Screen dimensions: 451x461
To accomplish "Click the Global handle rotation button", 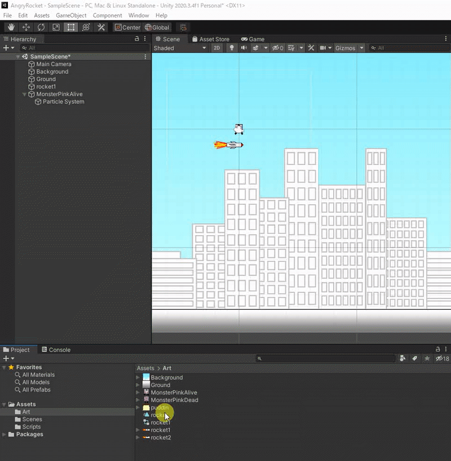I will (x=157, y=27).
